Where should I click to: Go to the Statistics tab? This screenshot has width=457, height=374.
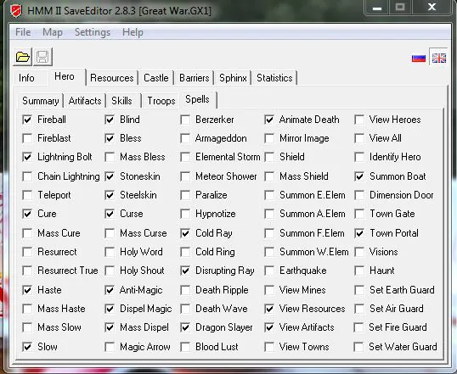click(x=274, y=78)
